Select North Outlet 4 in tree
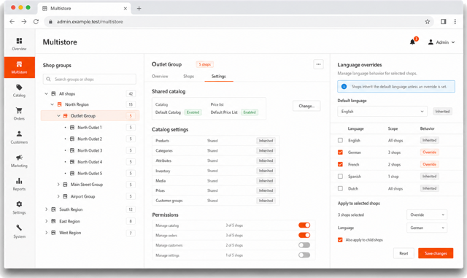This screenshot has width=467, height=278. click(90, 162)
